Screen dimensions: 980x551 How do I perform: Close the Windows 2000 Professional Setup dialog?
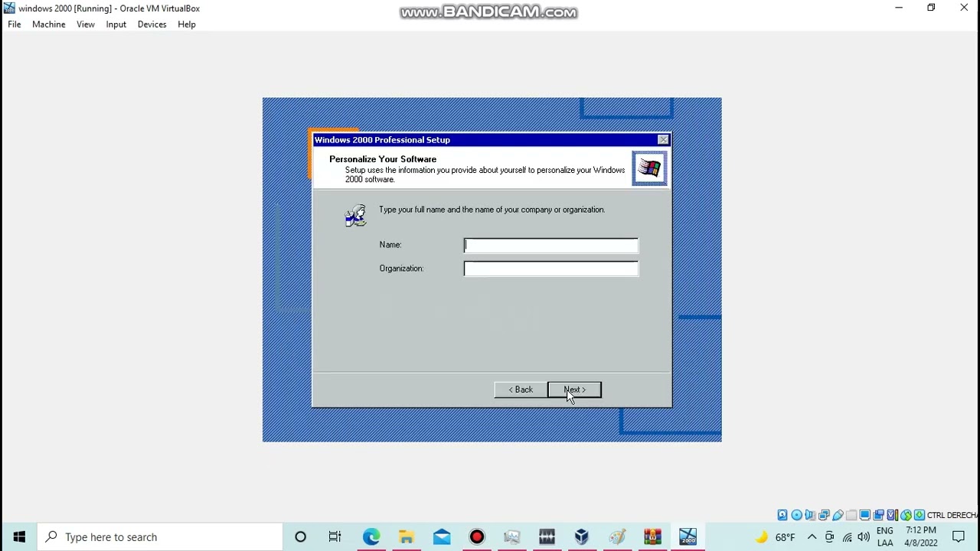663,140
